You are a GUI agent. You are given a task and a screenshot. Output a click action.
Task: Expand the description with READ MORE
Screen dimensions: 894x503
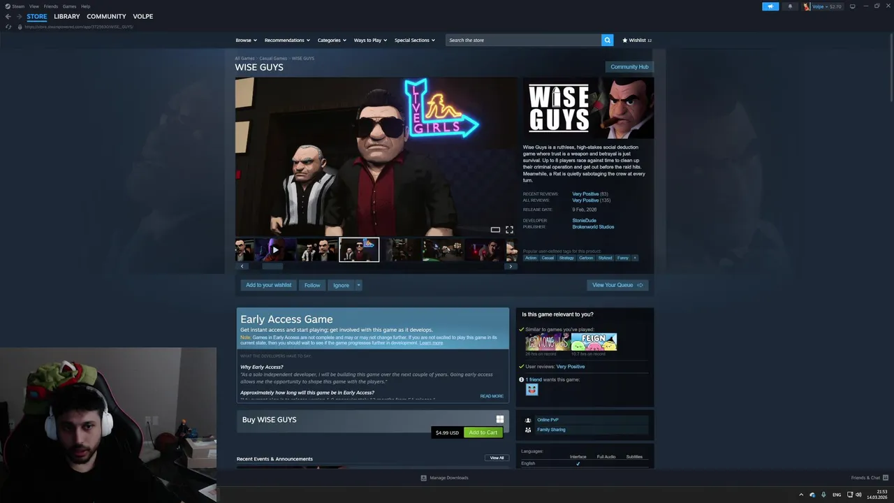492,396
